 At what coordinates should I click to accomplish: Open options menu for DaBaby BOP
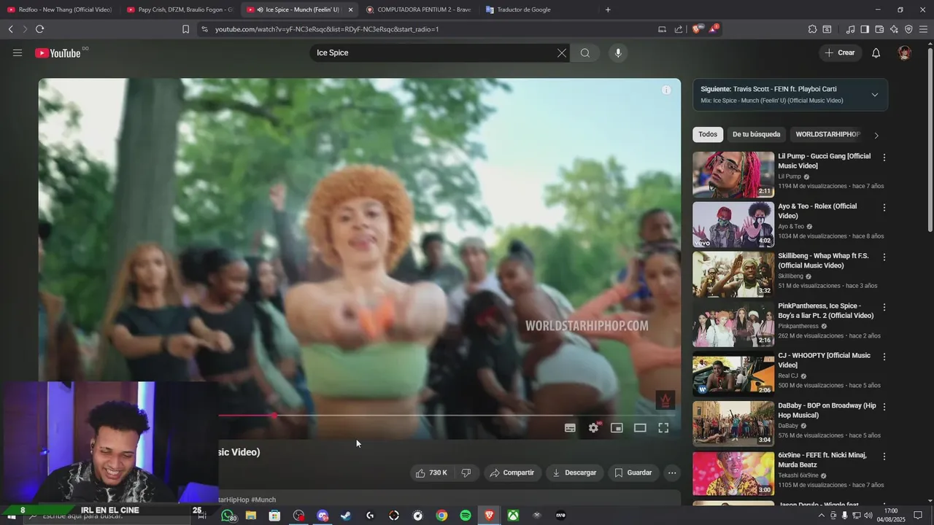click(884, 406)
